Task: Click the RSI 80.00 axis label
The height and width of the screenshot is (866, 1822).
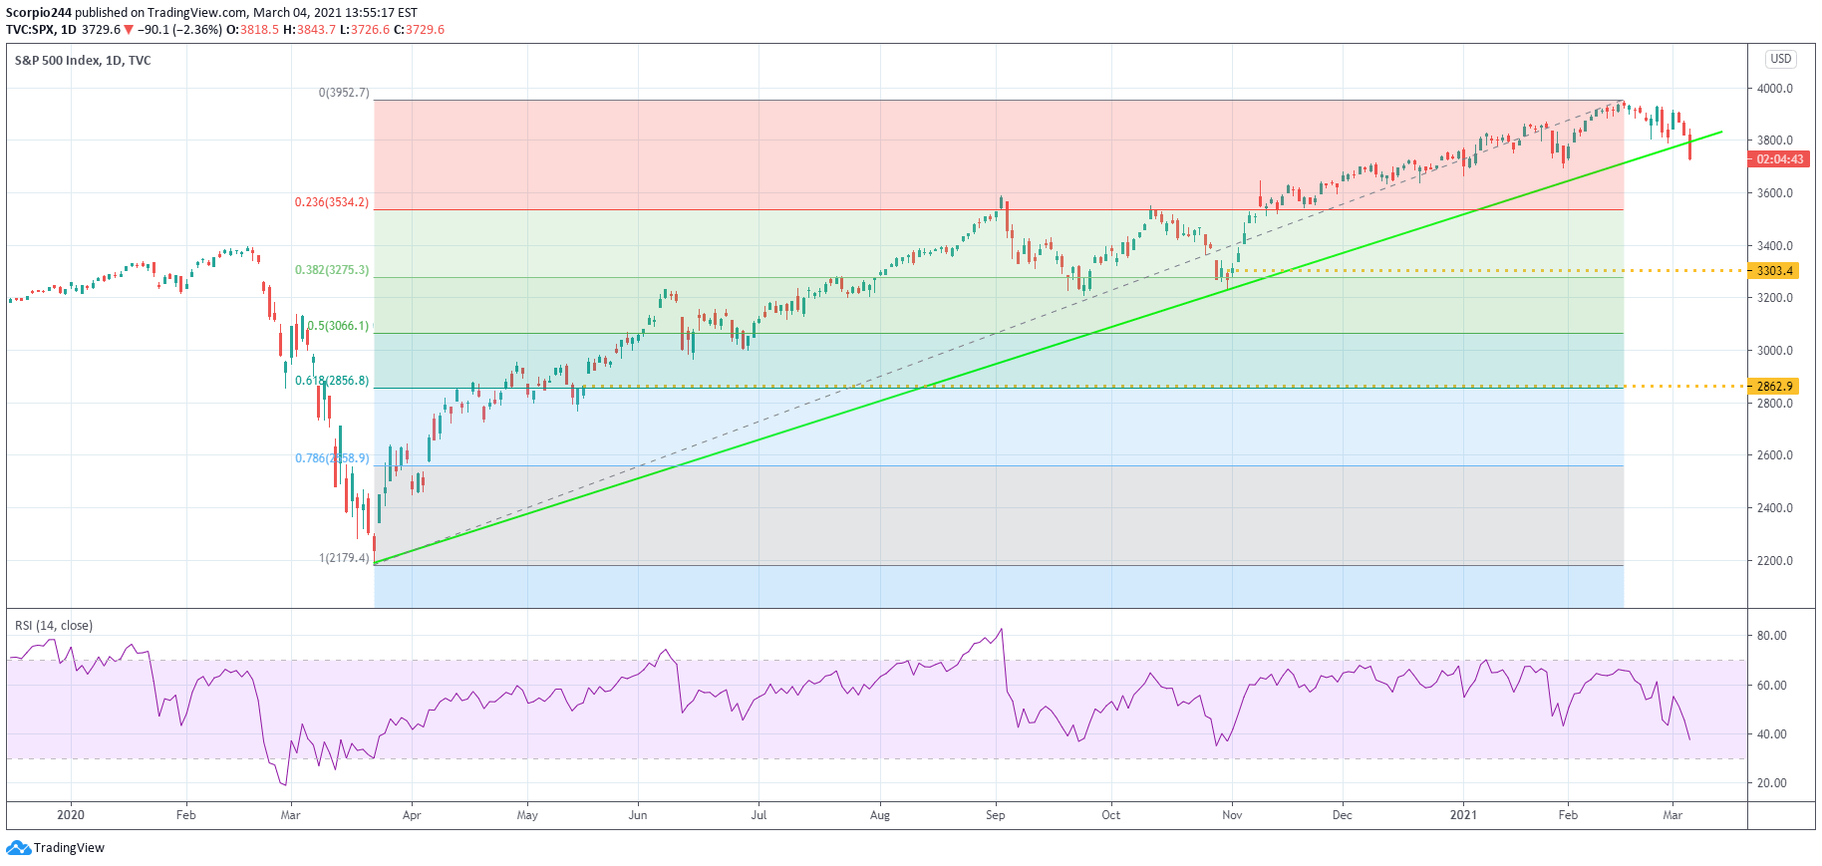Action: 1771,636
